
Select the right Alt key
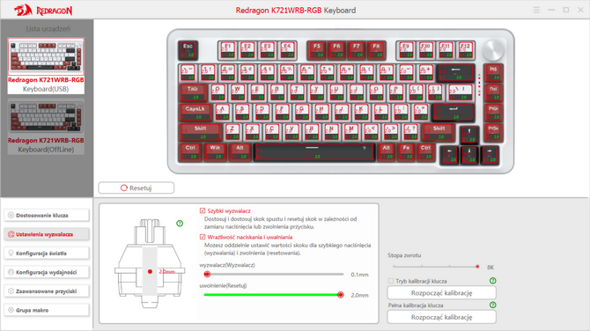tap(387, 152)
